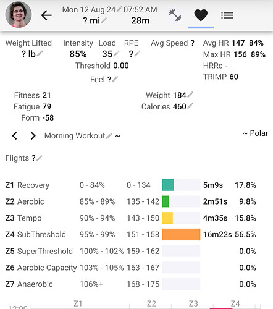The height and width of the screenshot is (309, 273).
Task: Open the dumbbell workout tab
Action: 175,15
